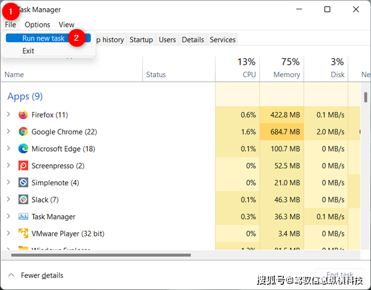Select the Apps (9) group heading
The image size is (371, 290).
25,96
